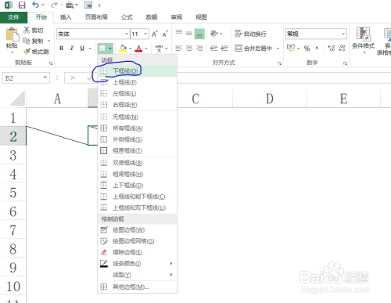Toggle Underline formatting
Image resolution: width=391 pixels, height=303 pixels.
(82, 48)
